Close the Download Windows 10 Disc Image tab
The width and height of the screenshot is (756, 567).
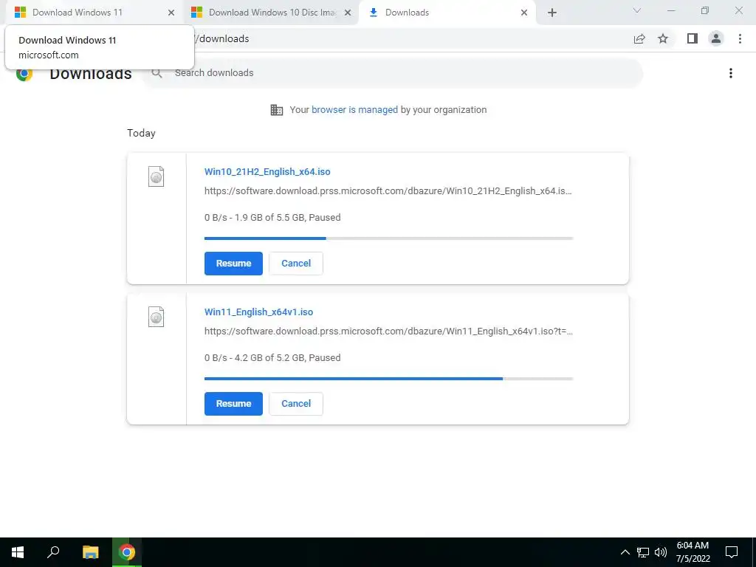[x=348, y=13]
